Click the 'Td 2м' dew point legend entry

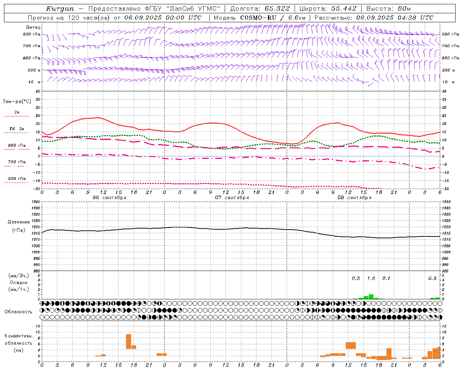[x=17, y=129]
